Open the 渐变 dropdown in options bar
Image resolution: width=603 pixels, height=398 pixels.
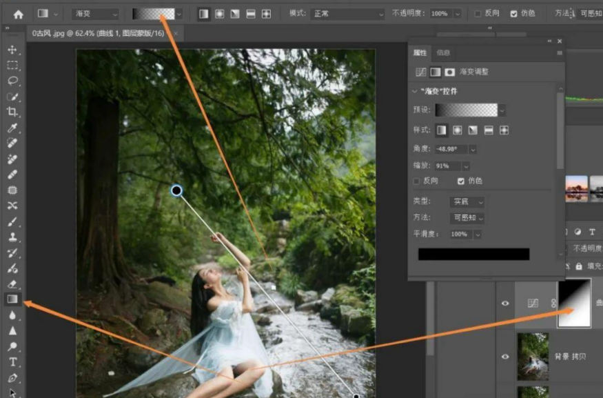(95, 14)
